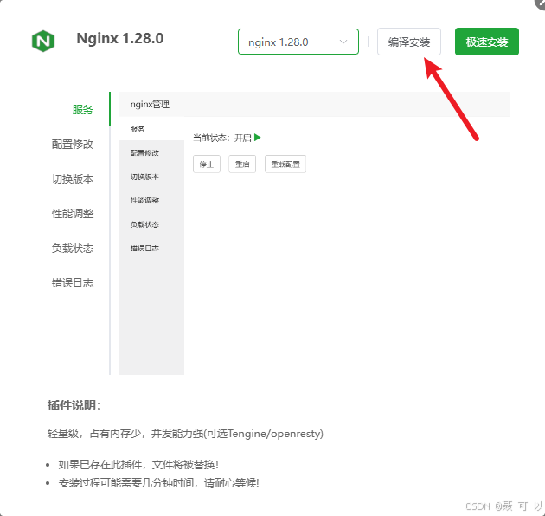Click the nginx管理 header in preview
Viewport: 545px width, 516px height.
click(x=150, y=105)
